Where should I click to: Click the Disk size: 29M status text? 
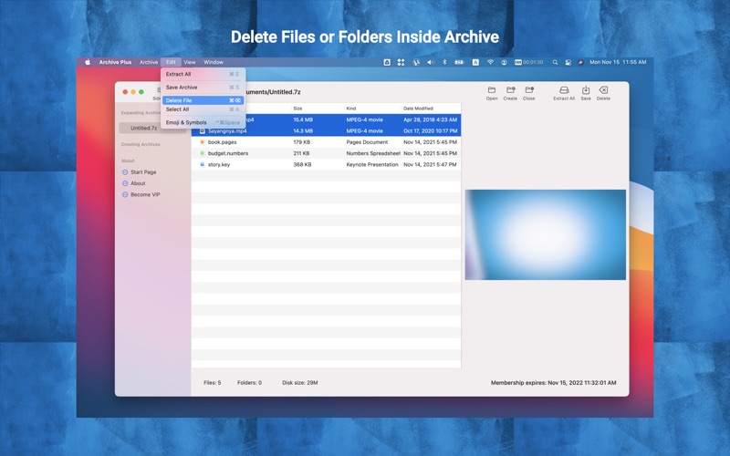pyautogui.click(x=300, y=382)
